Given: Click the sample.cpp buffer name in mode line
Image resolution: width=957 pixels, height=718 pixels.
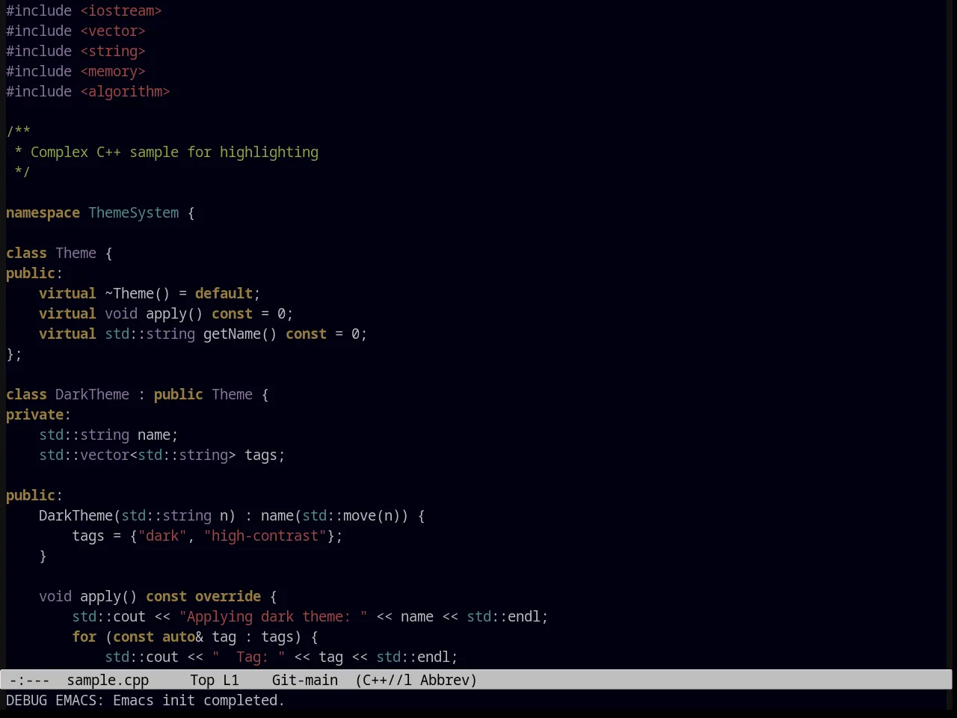Looking at the screenshot, I should pos(108,680).
